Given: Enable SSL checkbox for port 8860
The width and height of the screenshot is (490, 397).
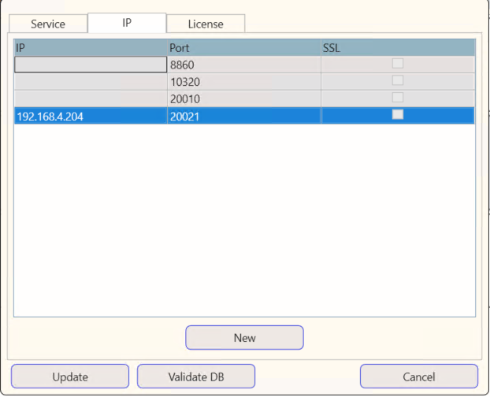Looking at the screenshot, I should pos(398,64).
